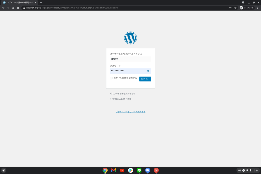Open the notification count badge showing 2
Viewport: 261px width, 174px height.
tap(243, 170)
